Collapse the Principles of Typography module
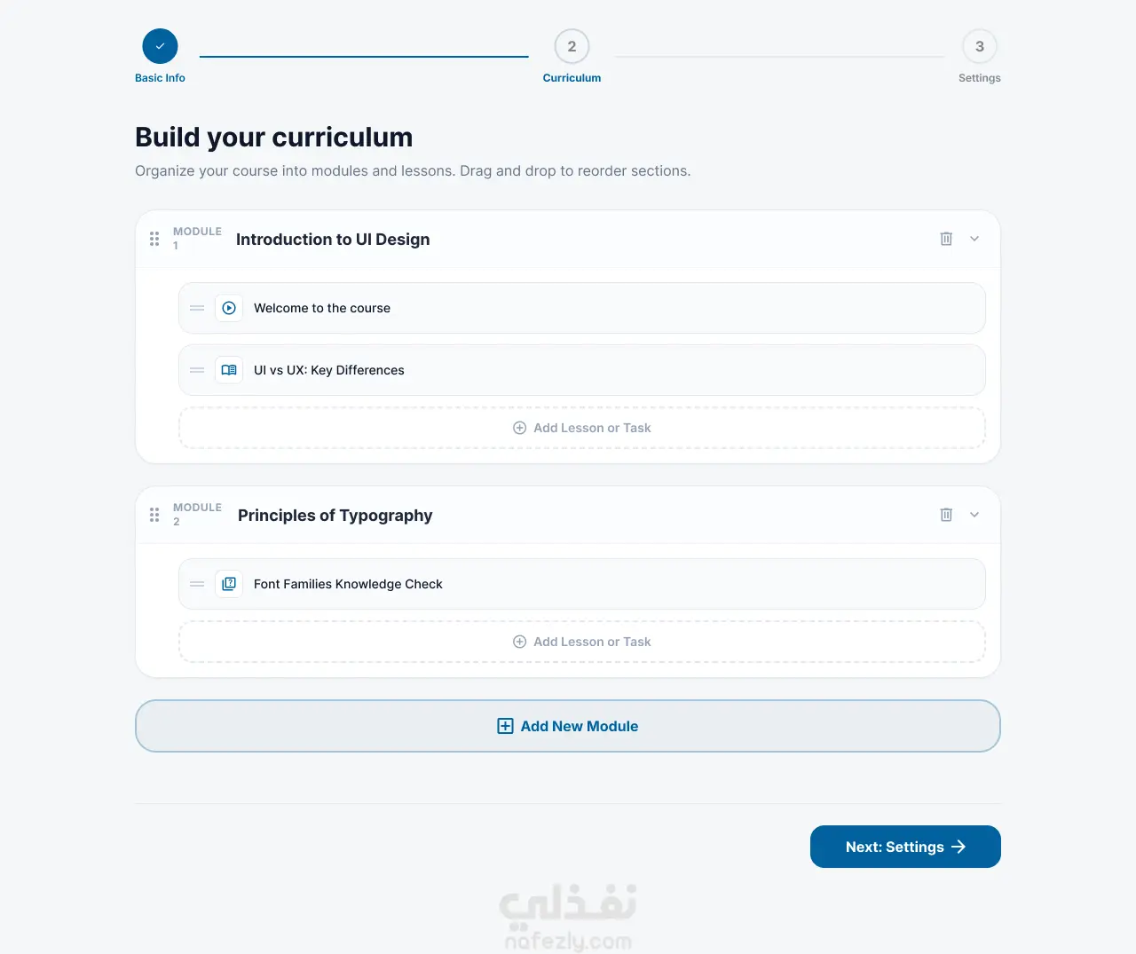The image size is (1136, 954). coord(974,515)
